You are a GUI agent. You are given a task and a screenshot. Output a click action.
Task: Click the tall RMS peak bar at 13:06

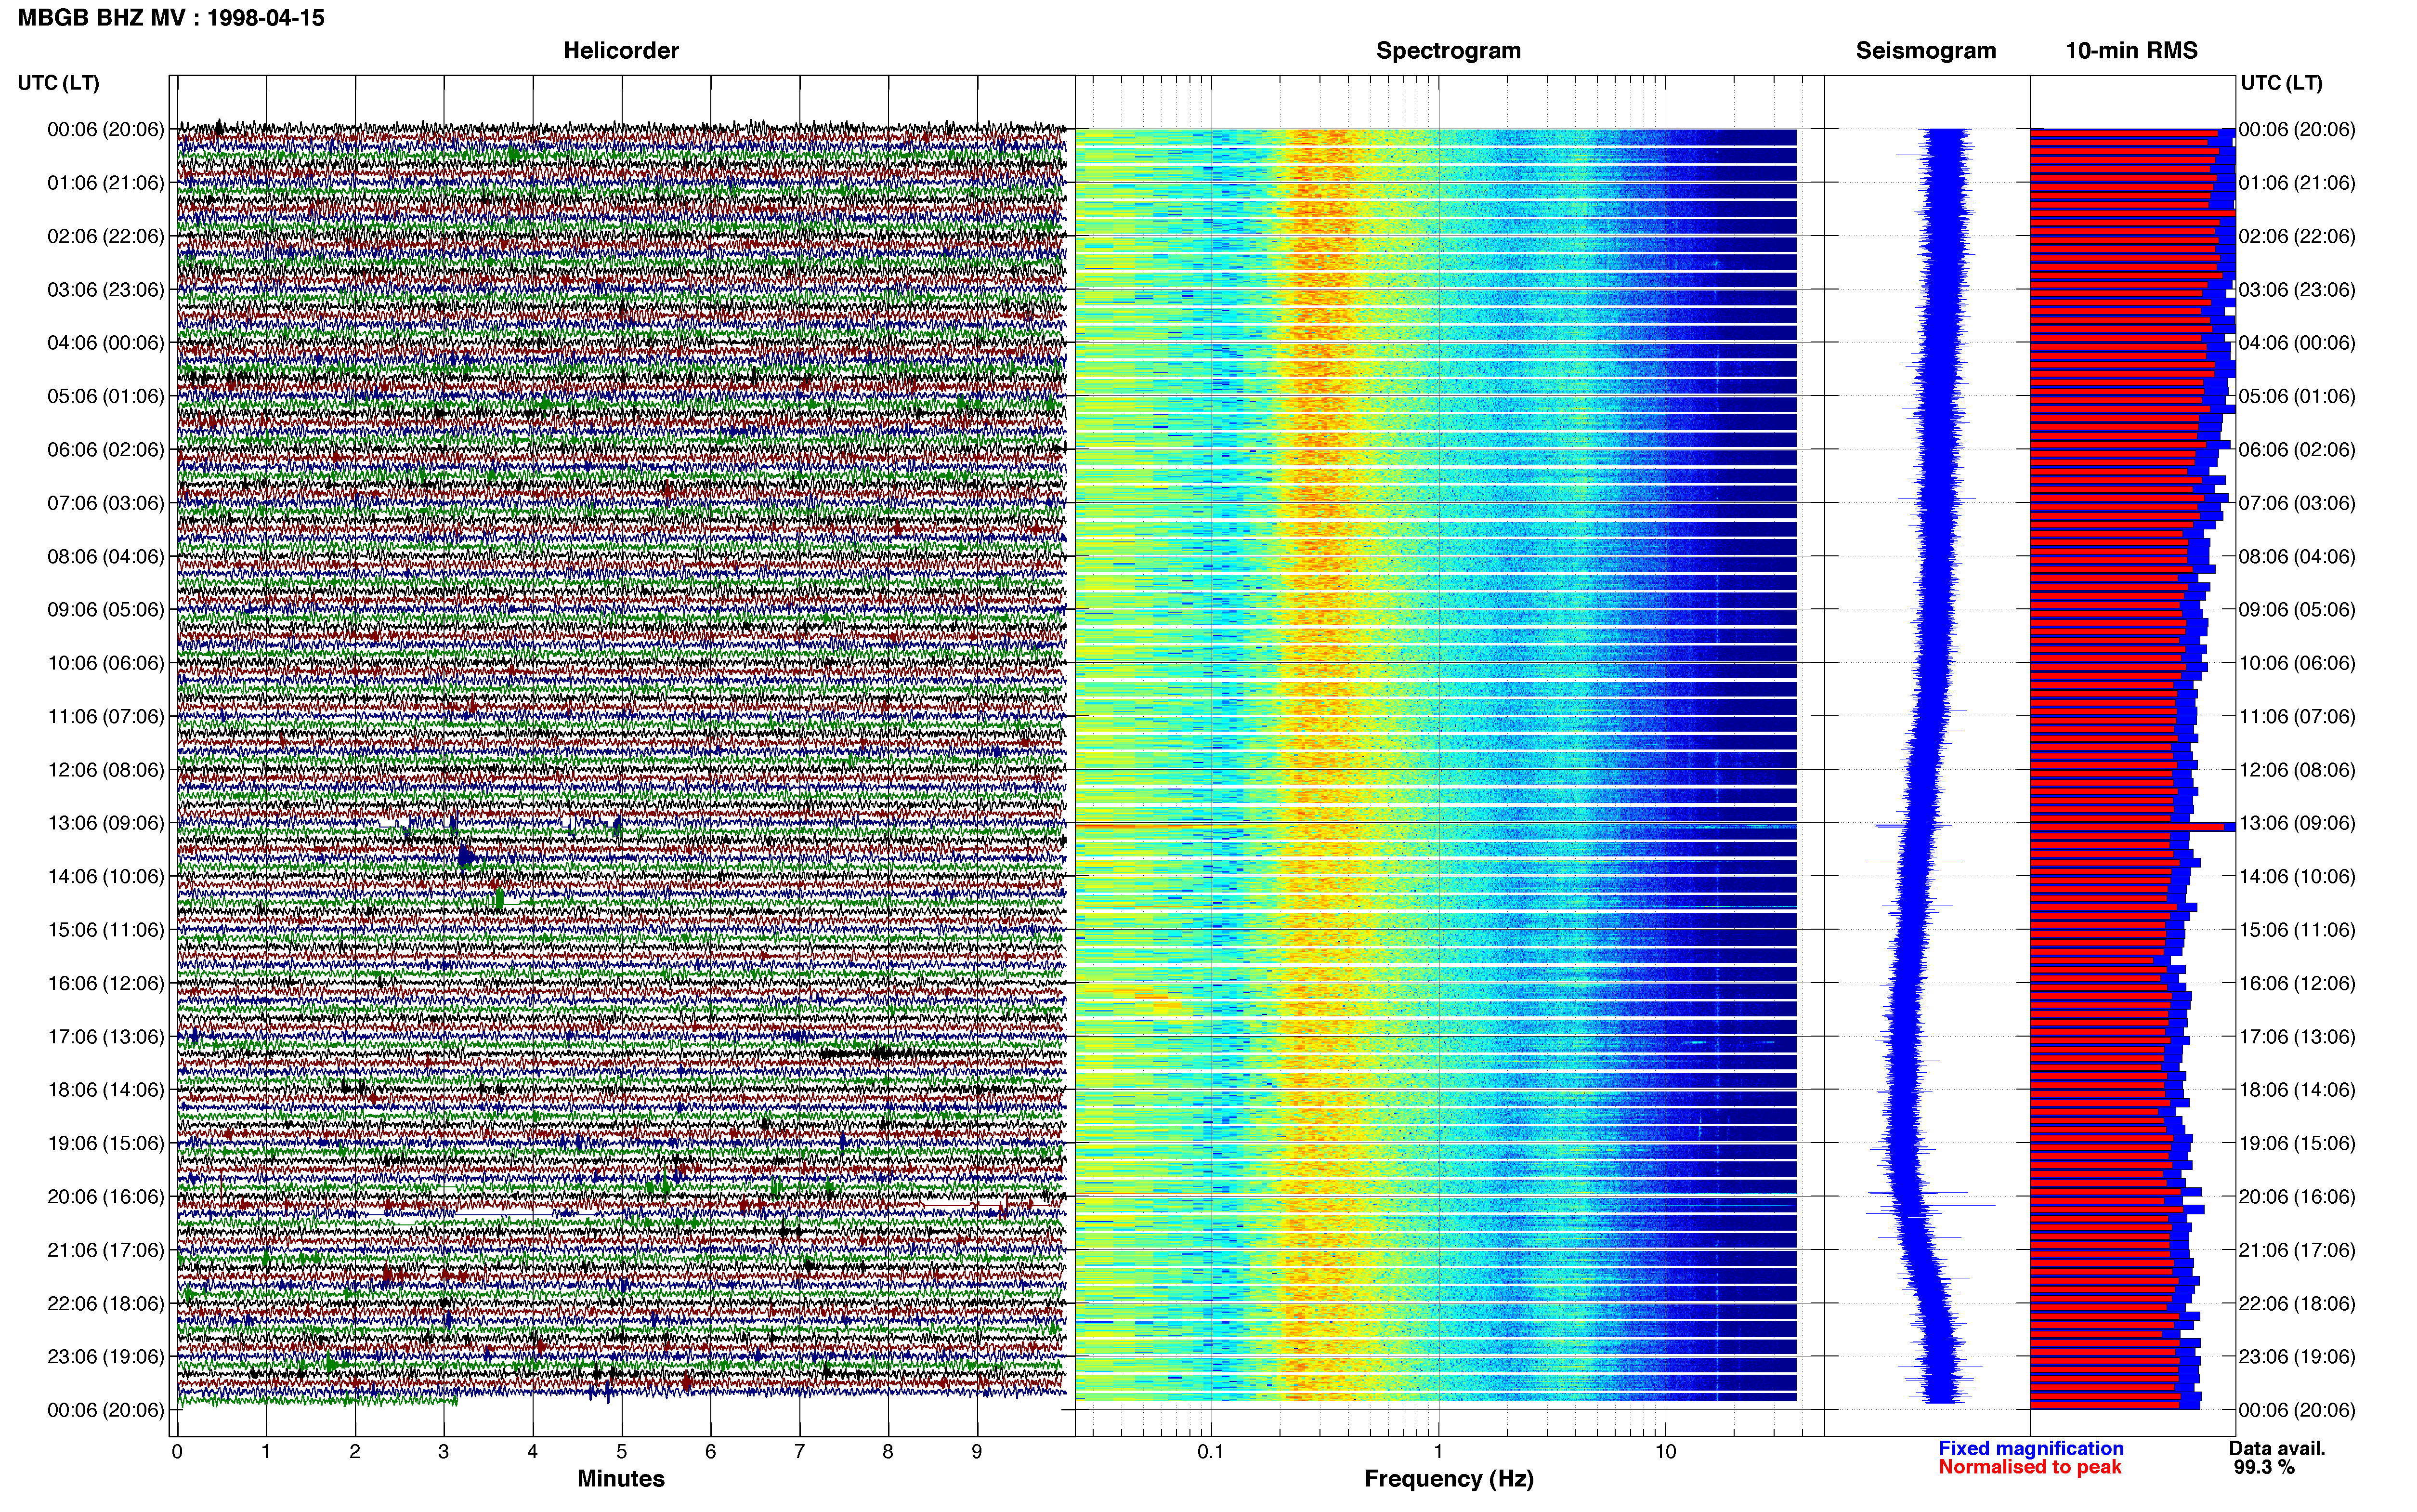[x=2132, y=827]
